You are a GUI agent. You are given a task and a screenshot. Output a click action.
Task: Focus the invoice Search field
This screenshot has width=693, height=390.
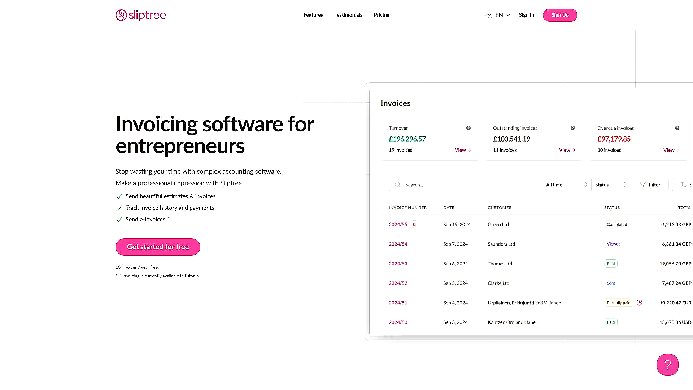pyautogui.click(x=466, y=185)
